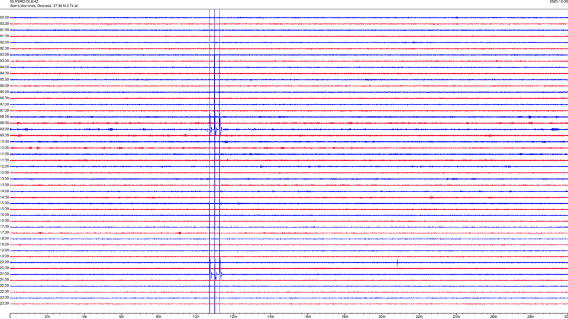Click the 13:00 trace time label
This screenshot has height=319, width=568.
click(x=4, y=178)
